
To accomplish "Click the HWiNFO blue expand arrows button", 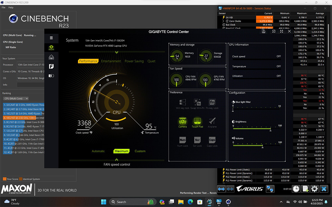I will [x=221, y=189].
